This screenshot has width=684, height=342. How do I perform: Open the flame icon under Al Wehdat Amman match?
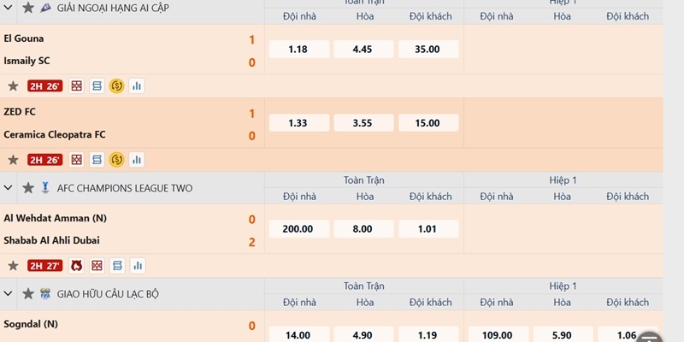click(x=77, y=266)
